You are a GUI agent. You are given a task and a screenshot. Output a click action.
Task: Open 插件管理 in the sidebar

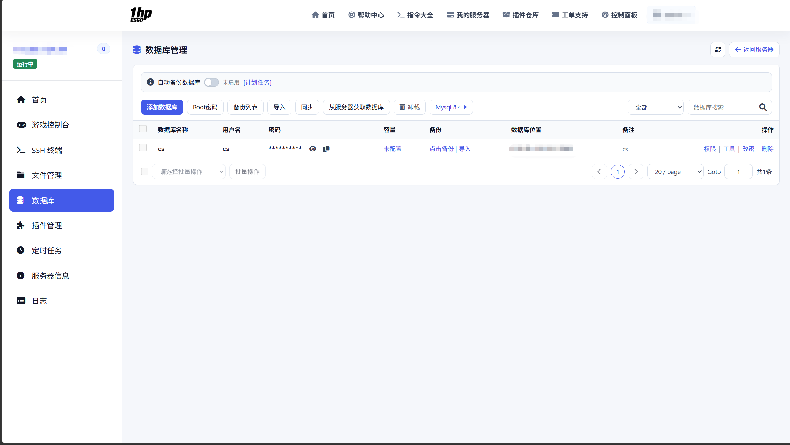(62, 225)
